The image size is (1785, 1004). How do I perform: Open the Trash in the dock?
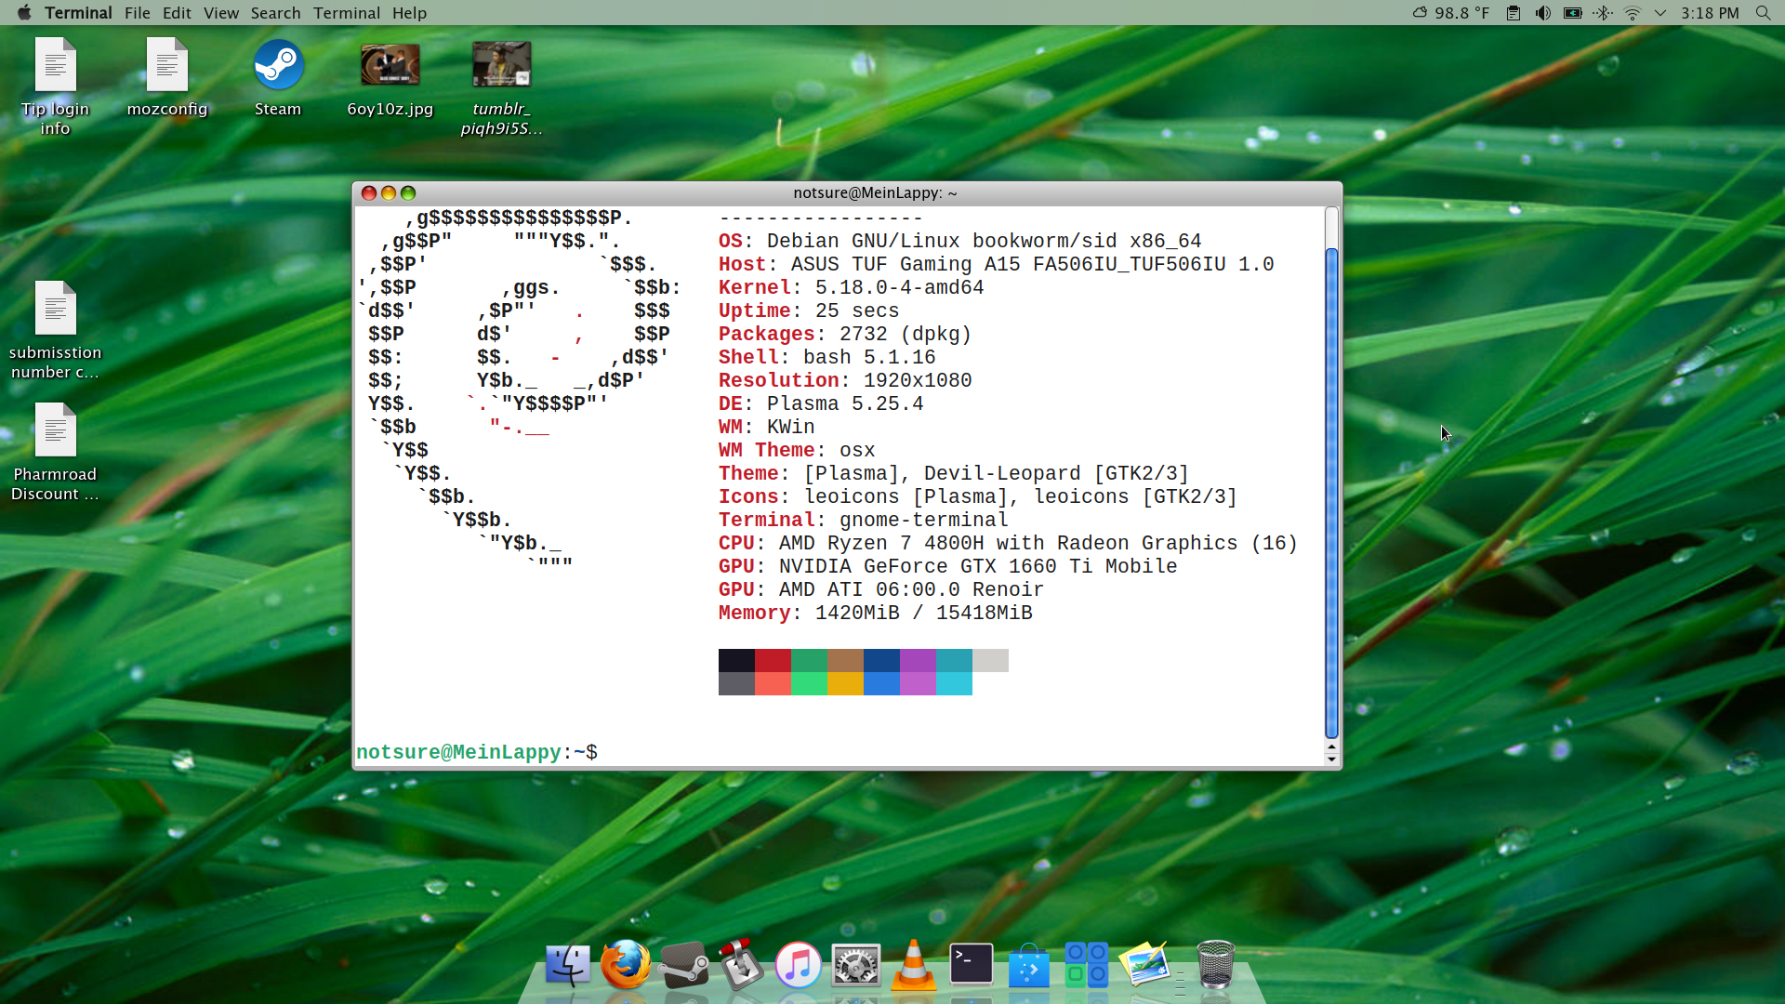point(1216,965)
